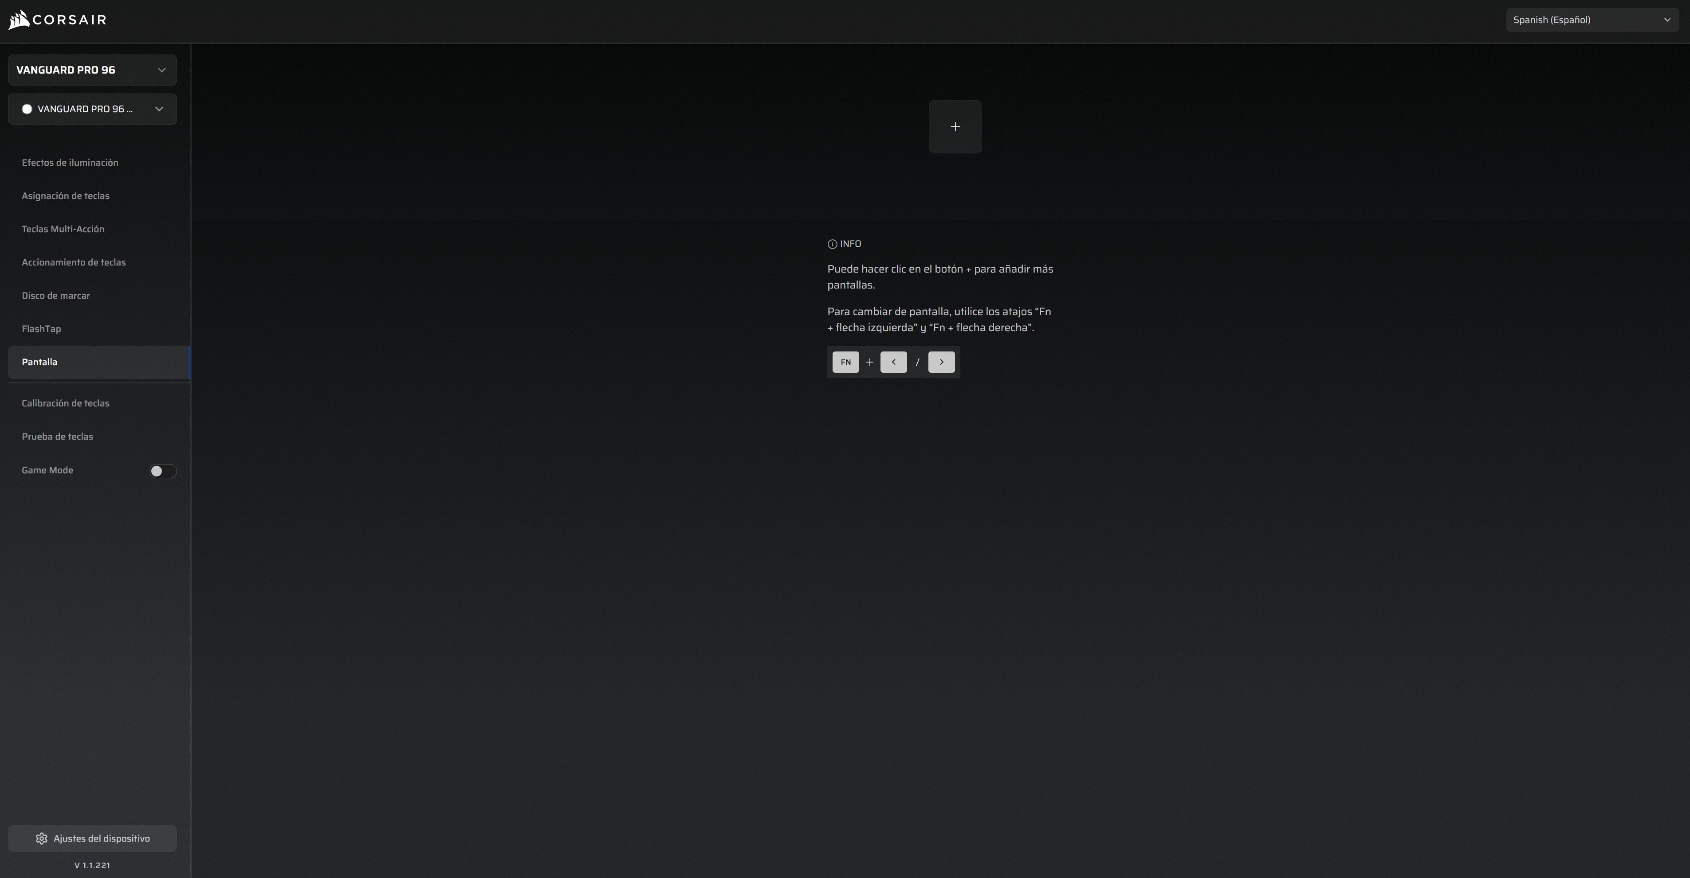
Task: Click the FN key icon
Action: [845, 362]
